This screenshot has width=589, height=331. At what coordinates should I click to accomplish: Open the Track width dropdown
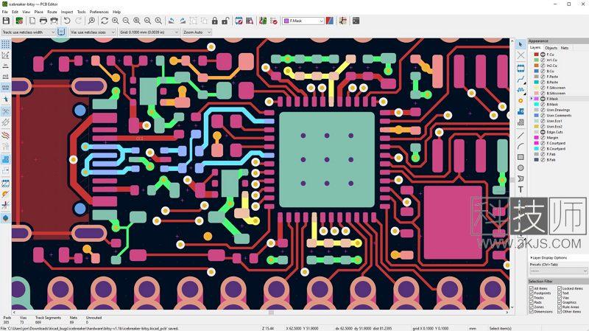(29, 32)
